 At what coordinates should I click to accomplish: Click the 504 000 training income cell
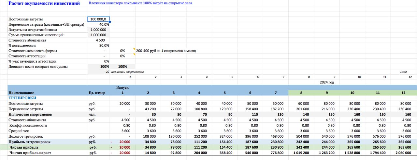point(301,137)
